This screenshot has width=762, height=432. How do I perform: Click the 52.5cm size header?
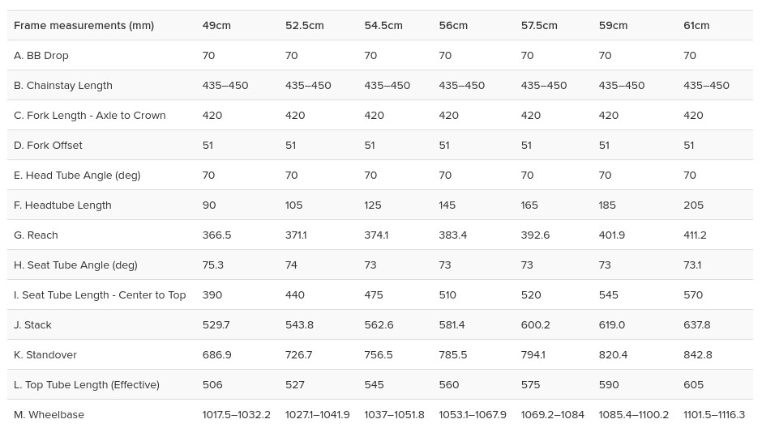304,25
